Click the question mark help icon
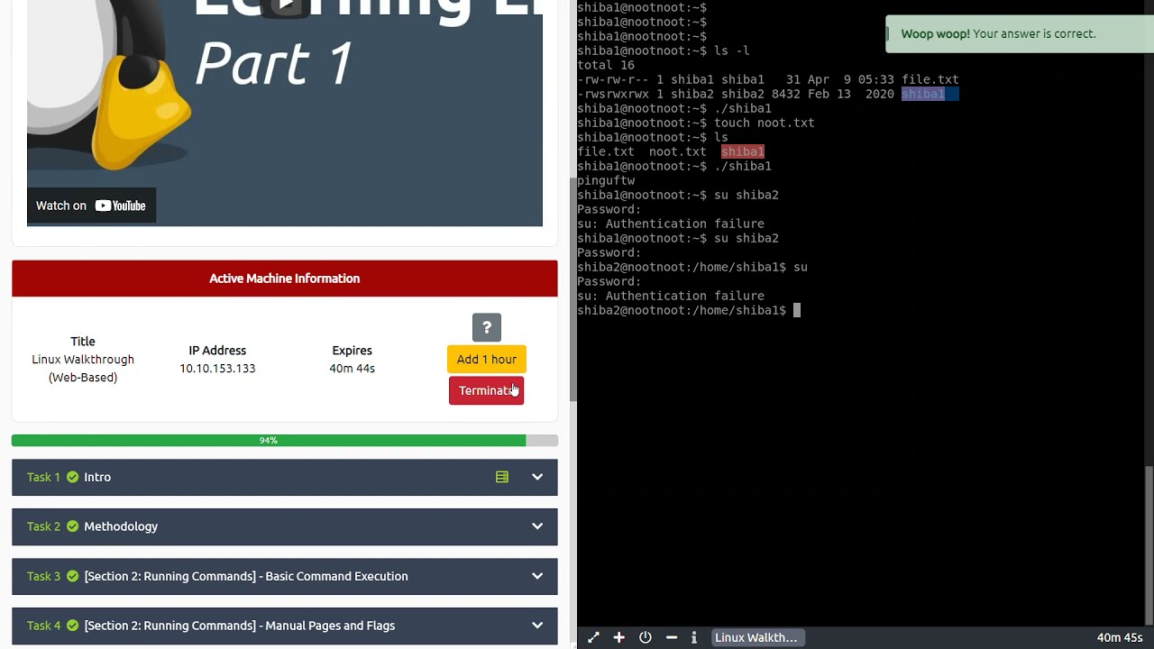Screen dimensions: 1154x649 [x=486, y=327]
